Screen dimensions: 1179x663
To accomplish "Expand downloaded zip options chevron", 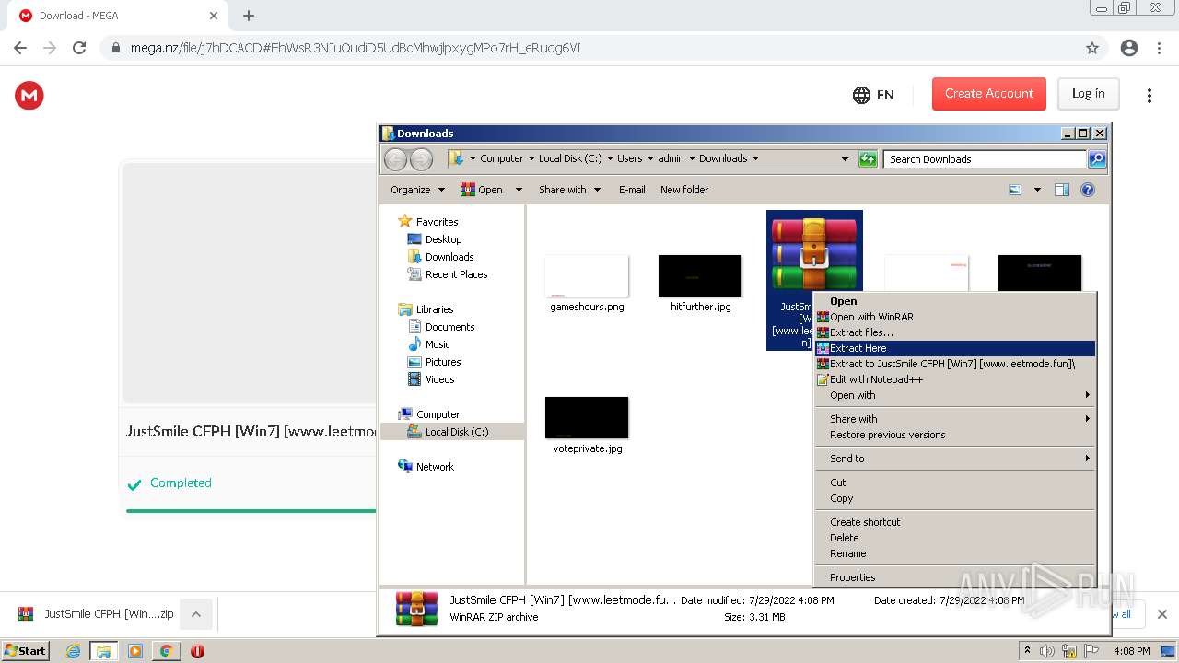I will point(196,614).
